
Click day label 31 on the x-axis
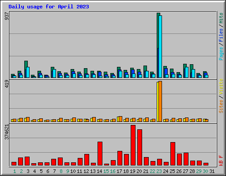point(212,171)
